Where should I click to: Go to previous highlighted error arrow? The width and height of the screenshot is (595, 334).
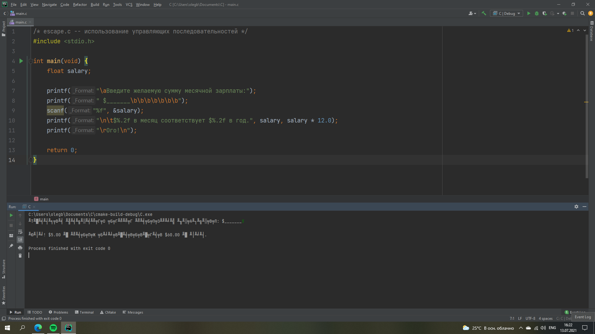[578, 30]
